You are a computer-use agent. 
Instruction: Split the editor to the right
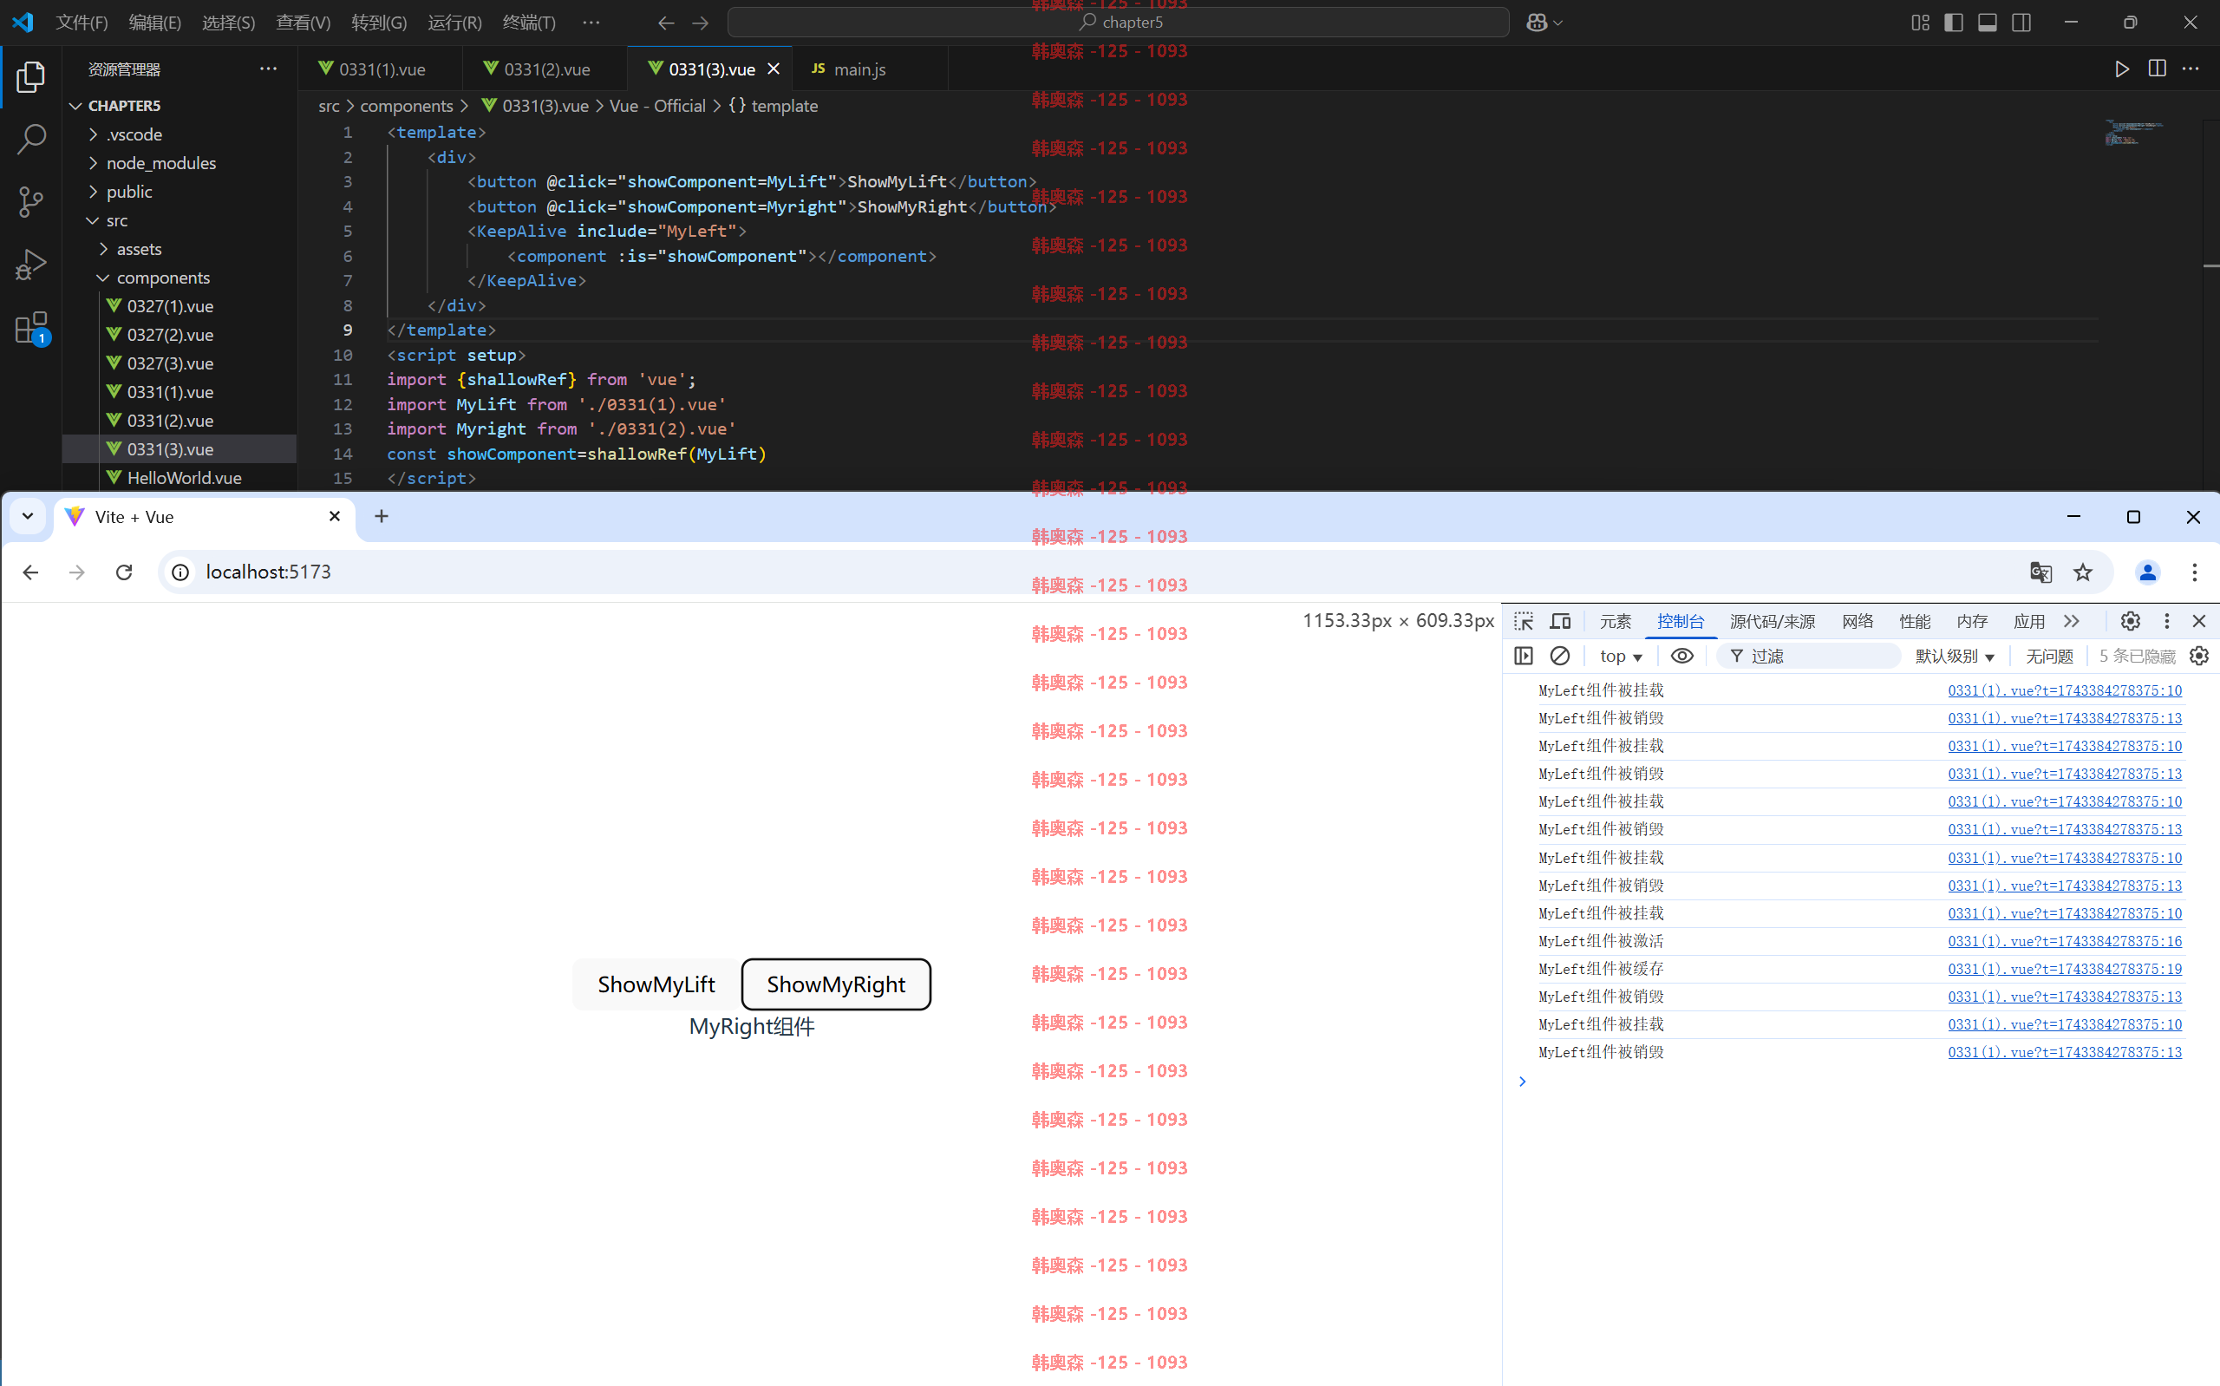coord(2157,69)
